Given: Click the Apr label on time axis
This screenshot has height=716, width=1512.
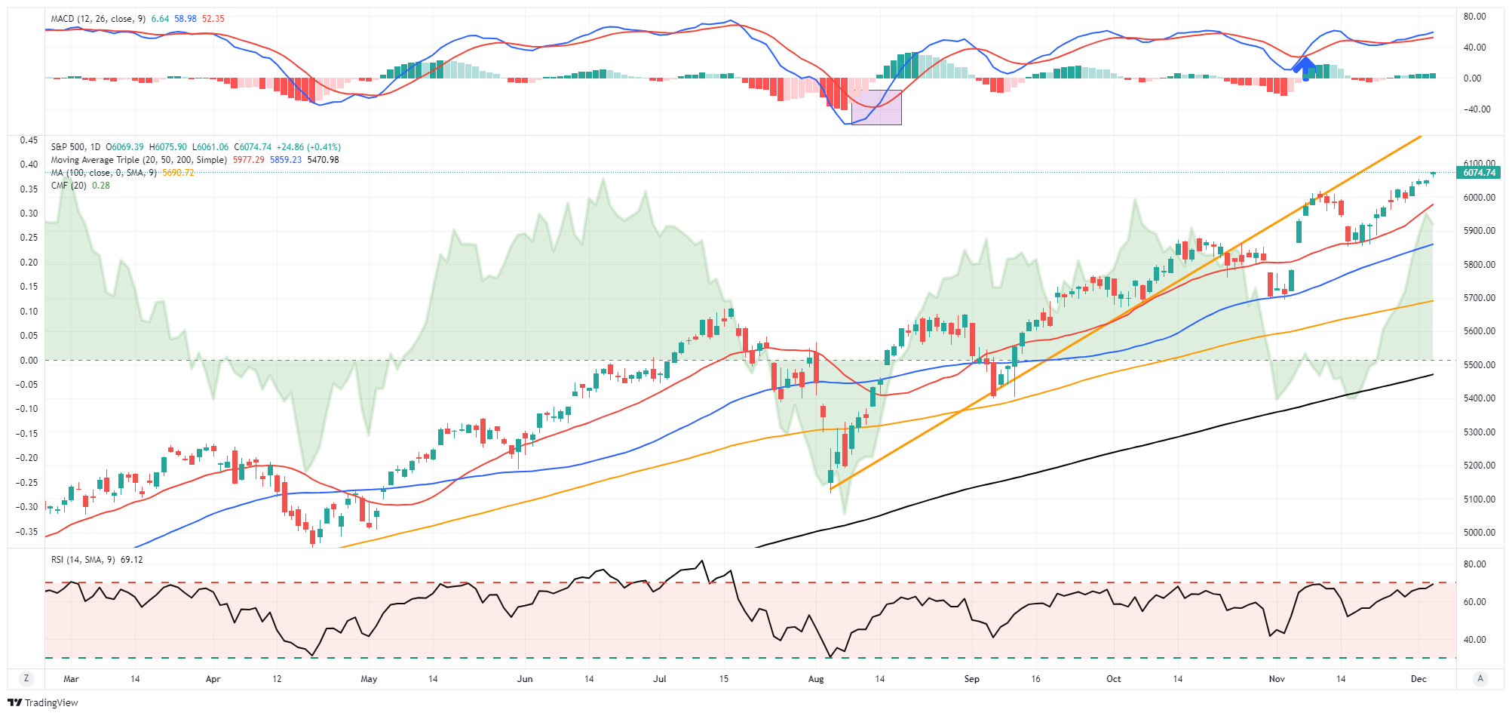Looking at the screenshot, I should point(213,679).
